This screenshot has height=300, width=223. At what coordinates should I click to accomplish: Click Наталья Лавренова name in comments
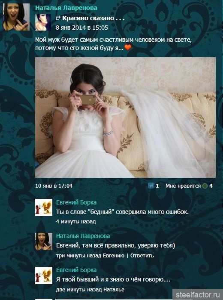coord(83,236)
